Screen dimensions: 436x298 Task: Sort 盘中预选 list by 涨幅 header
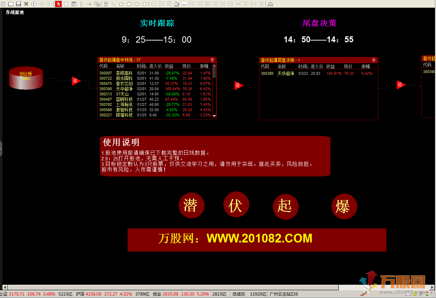coord(204,66)
